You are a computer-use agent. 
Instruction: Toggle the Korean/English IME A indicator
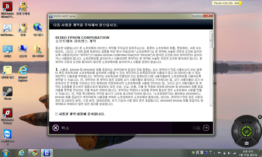[197, 152]
